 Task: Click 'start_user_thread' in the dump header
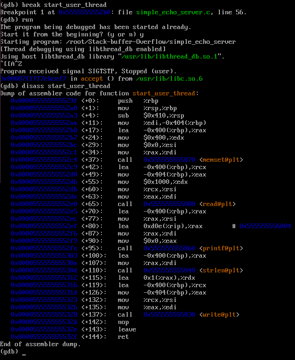point(164,93)
